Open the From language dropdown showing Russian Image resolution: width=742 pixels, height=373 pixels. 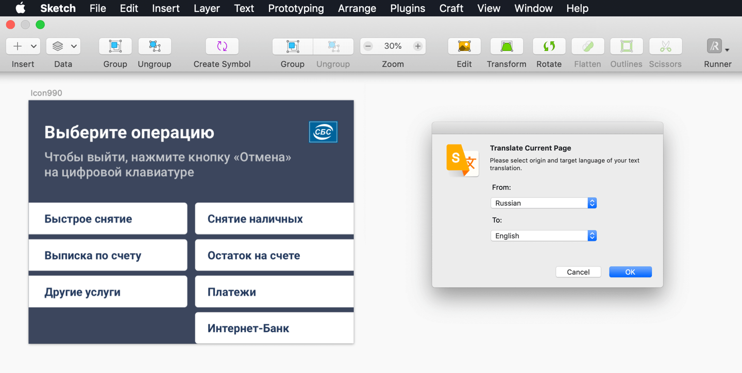click(x=543, y=203)
